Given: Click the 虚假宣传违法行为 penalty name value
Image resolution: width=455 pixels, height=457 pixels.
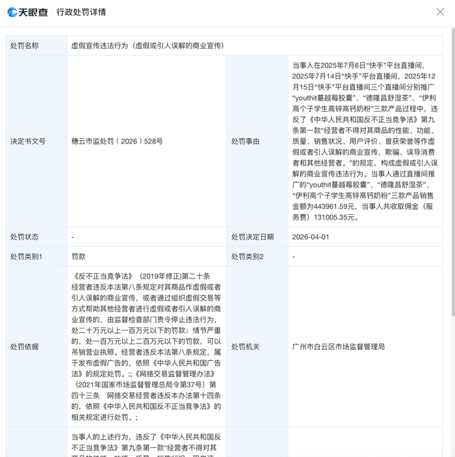Looking at the screenshot, I should click(x=148, y=46).
